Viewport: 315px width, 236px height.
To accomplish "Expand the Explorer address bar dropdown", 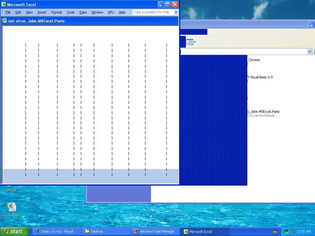I will (309, 52).
